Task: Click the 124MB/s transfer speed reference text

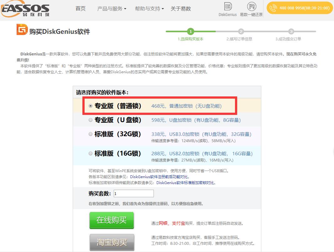Action: tap(193, 141)
